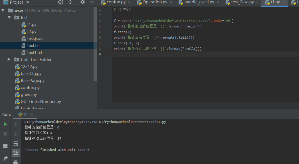Click the '指针的起始位置是: 0' output line
Screen dimensions: 299x164
tap(42, 127)
